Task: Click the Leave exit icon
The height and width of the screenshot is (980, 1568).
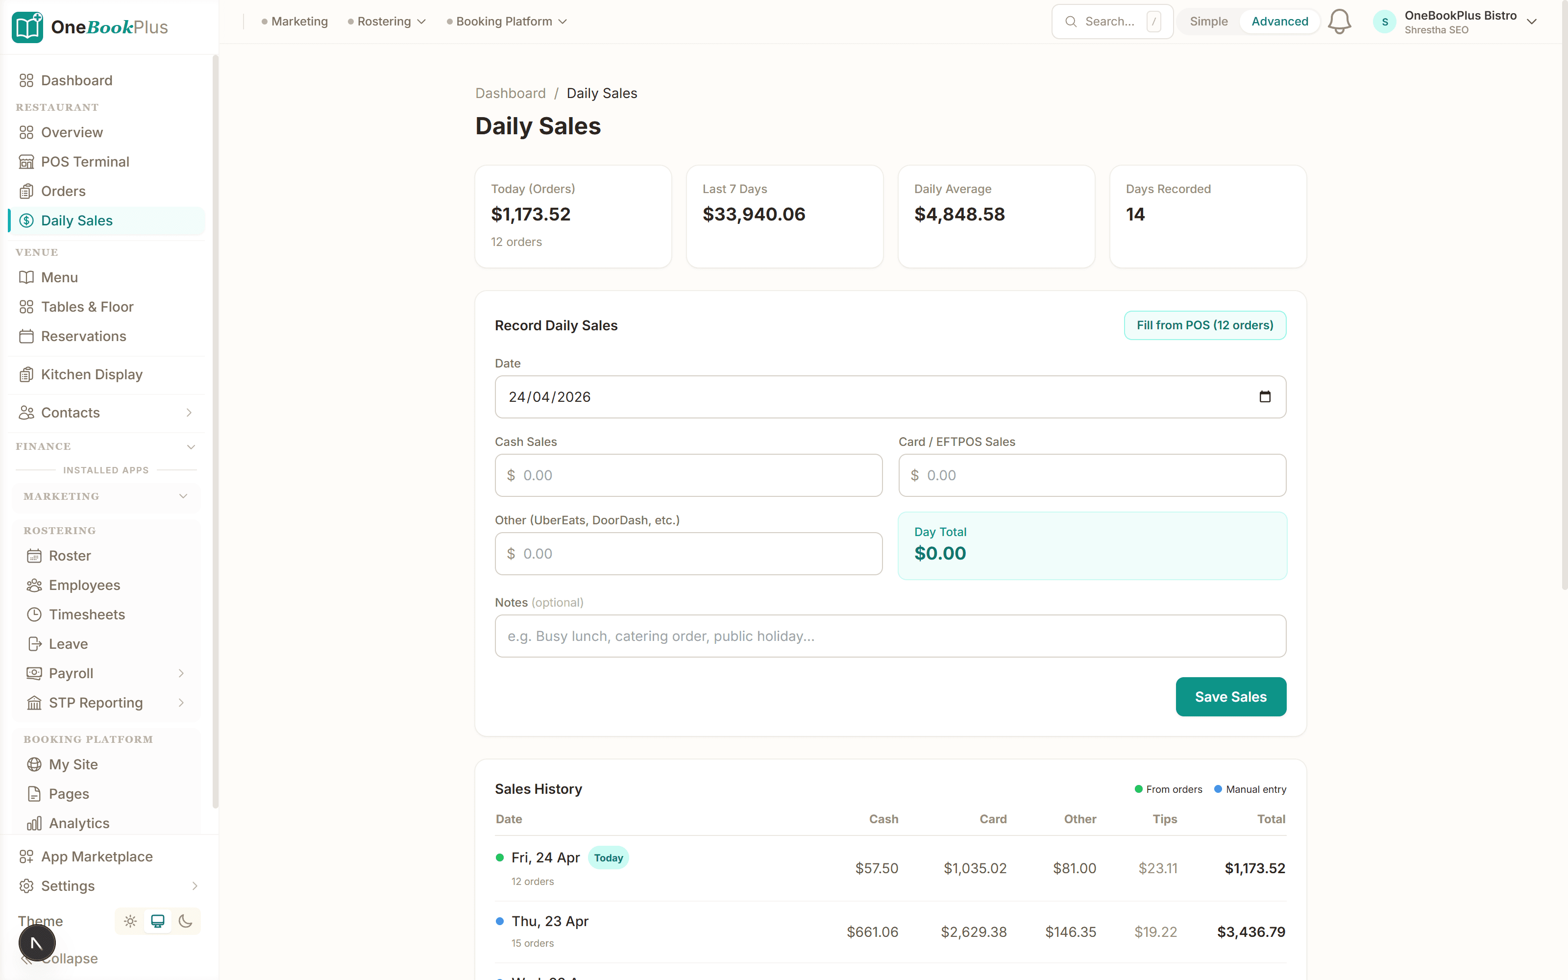Action: 34,644
